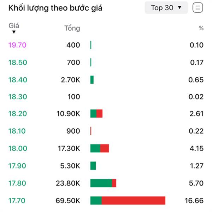
Task: Click the 17.90 green volume bar
Action: [93, 166]
